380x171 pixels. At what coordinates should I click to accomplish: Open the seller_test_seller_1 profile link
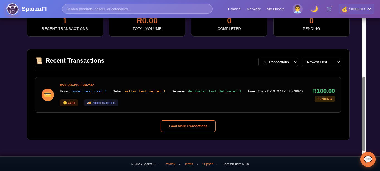pos(145,91)
